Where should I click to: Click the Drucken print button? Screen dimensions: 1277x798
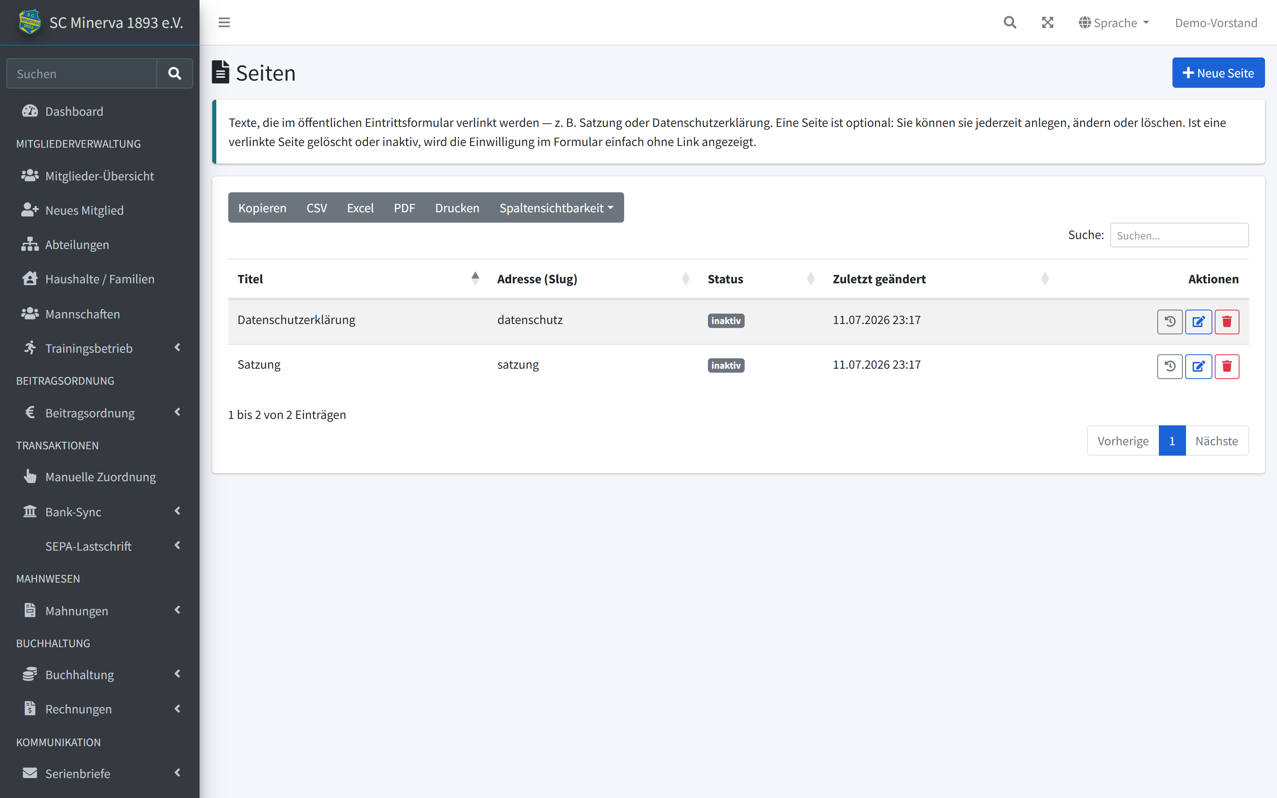(457, 208)
